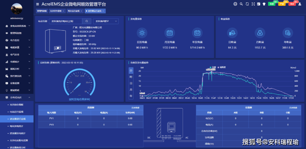
Task: Select the 月 month view in trend chart
Action: [131, 89]
